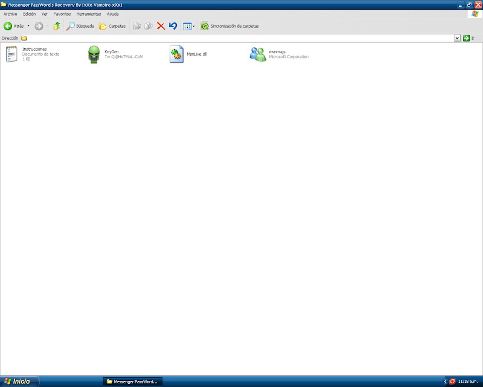Open the Favoritos menu
The height and width of the screenshot is (387, 483).
tap(62, 14)
